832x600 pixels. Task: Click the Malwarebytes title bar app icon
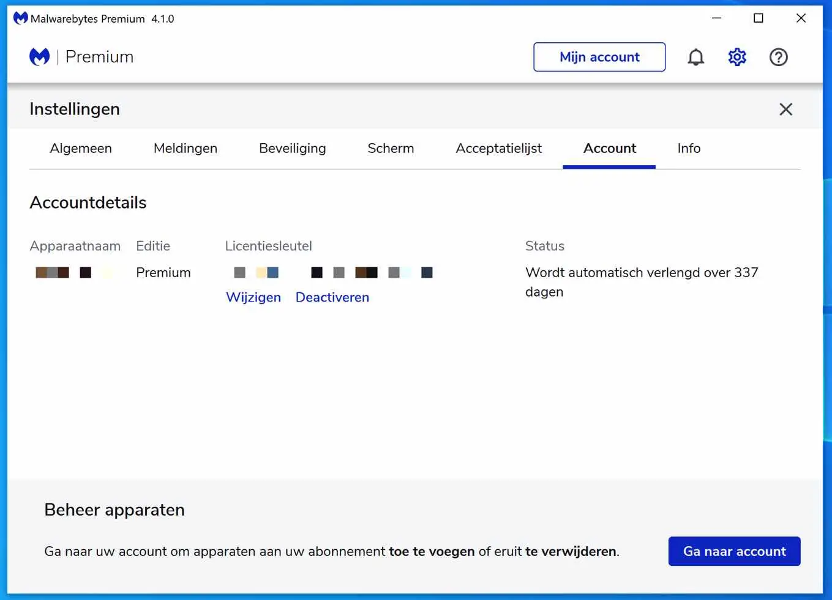tap(21, 18)
